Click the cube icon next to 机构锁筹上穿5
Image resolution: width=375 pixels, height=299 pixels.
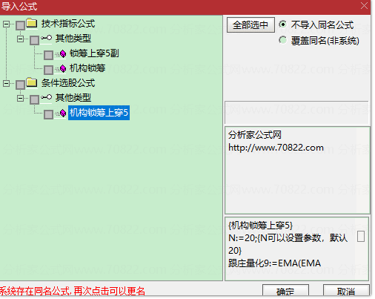[63, 113]
